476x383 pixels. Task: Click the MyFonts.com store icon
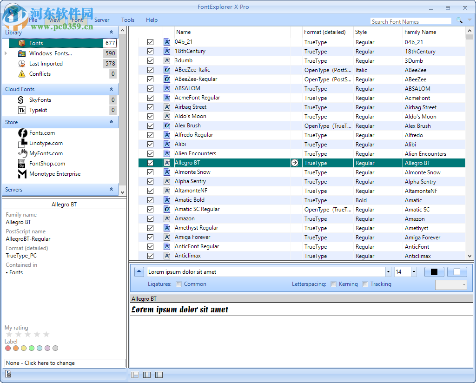click(x=22, y=153)
